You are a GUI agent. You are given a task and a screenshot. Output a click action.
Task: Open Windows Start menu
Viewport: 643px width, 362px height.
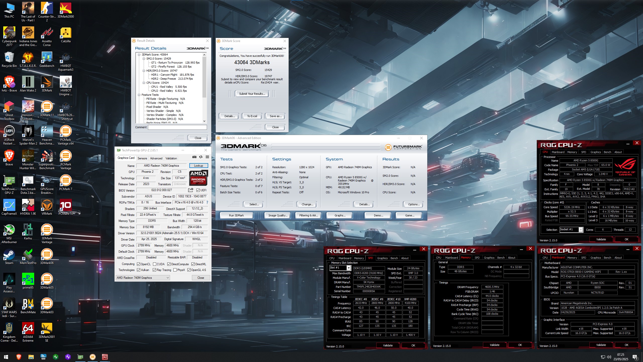pos(6,357)
